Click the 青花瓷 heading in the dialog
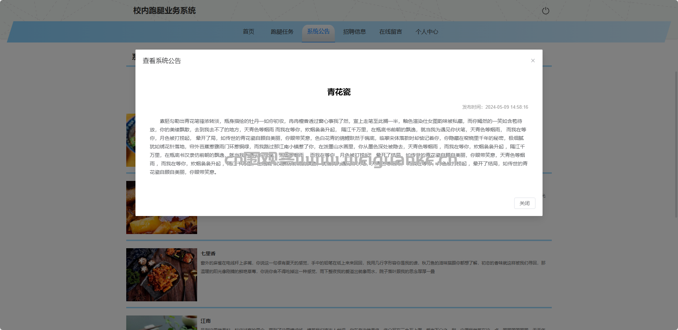 [x=339, y=92]
